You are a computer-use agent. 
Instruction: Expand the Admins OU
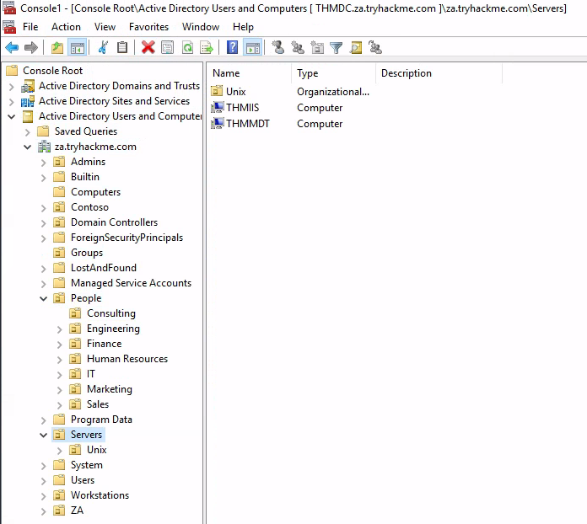[43, 163]
